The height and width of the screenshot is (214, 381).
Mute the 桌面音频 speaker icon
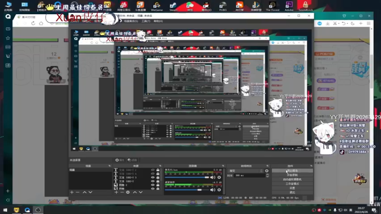[212, 190]
